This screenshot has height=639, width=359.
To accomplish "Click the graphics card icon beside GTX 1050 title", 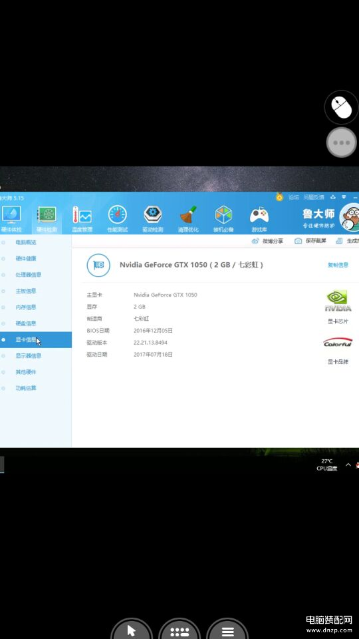I will [x=98, y=266].
